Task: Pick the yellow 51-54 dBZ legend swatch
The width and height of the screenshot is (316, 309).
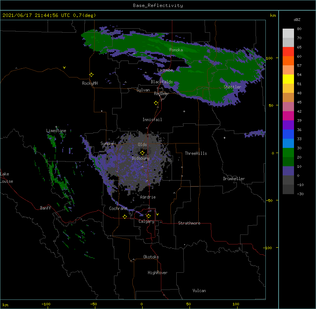Action: (288, 79)
